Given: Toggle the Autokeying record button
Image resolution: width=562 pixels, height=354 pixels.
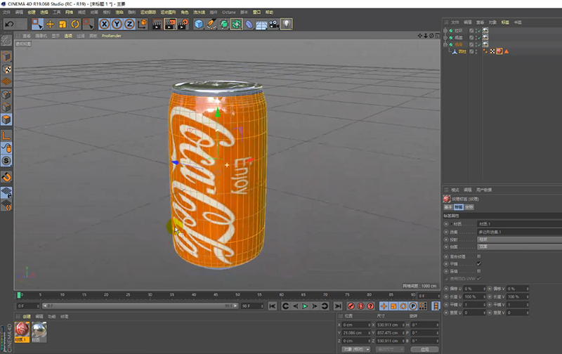Looking at the screenshot, I should pyautogui.click(x=361, y=306).
